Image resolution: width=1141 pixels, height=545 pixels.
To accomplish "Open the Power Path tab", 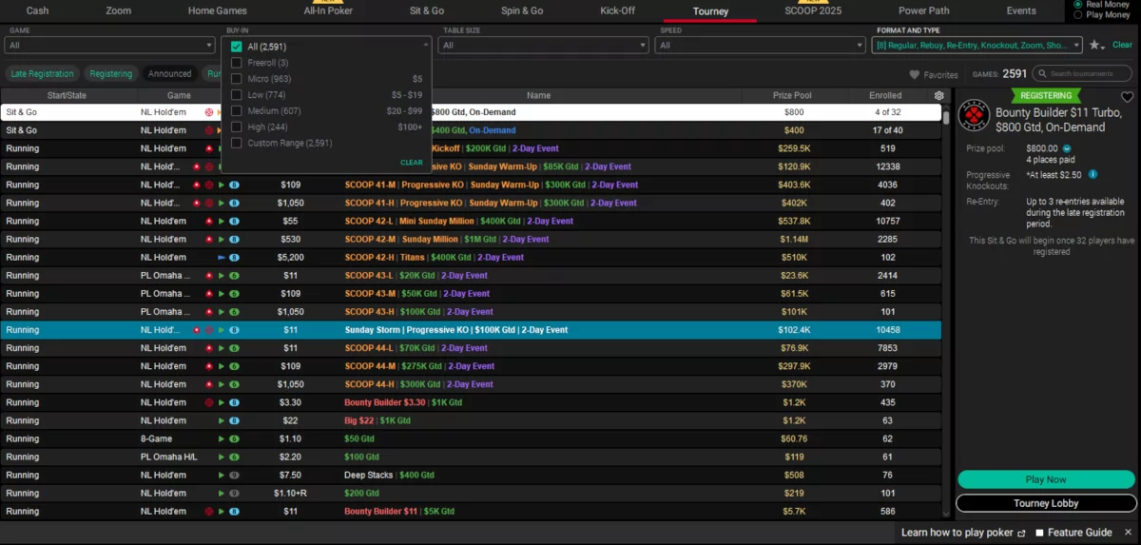I will click(924, 11).
